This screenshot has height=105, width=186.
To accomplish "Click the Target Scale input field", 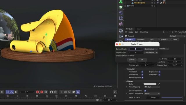I will [x=135, y=52].
